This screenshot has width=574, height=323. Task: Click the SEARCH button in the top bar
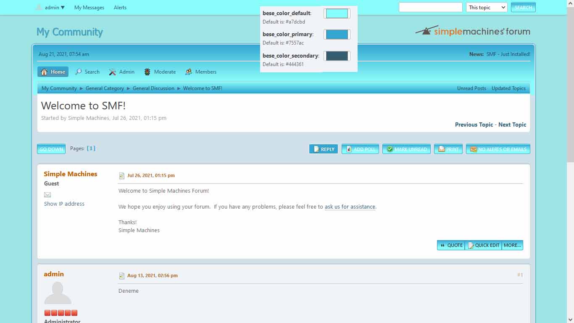(523, 7)
